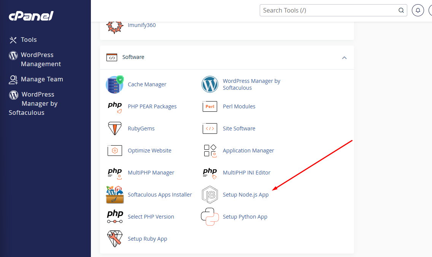Click the Imunify360 icon
Screen dimensions: 432x257
(x=114, y=27)
